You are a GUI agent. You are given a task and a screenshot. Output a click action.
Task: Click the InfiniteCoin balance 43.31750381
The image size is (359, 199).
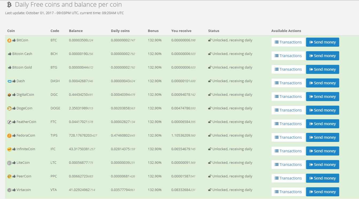82,149
